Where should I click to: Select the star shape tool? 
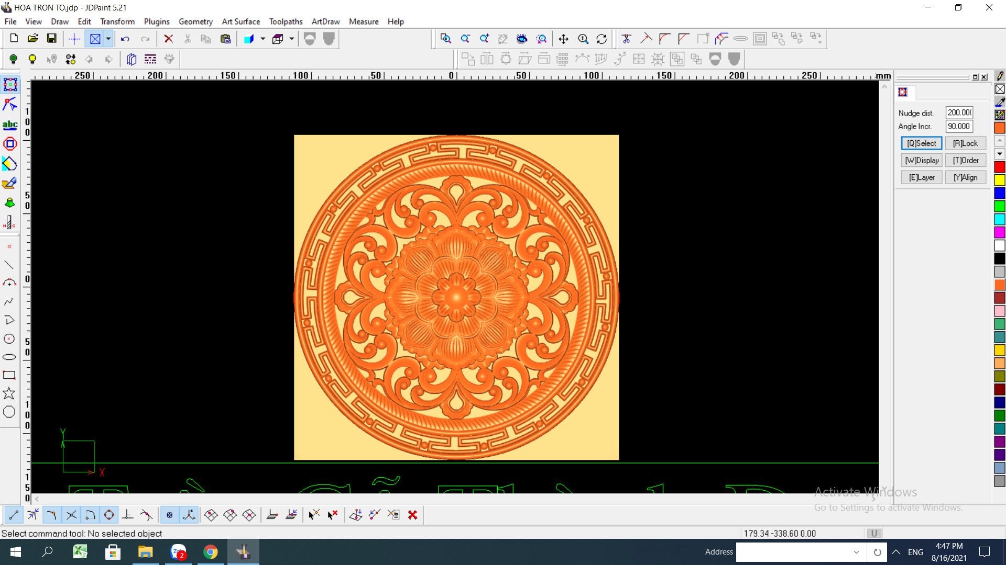pos(9,393)
